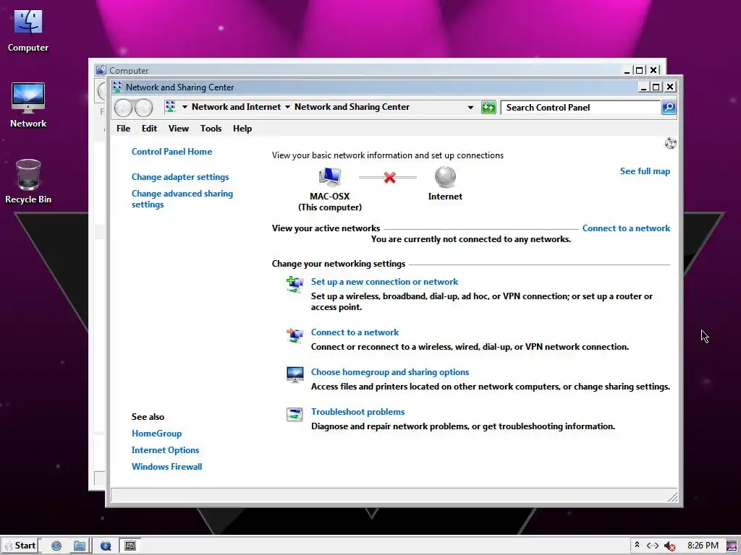Open the Computer desktop icon

[28, 30]
